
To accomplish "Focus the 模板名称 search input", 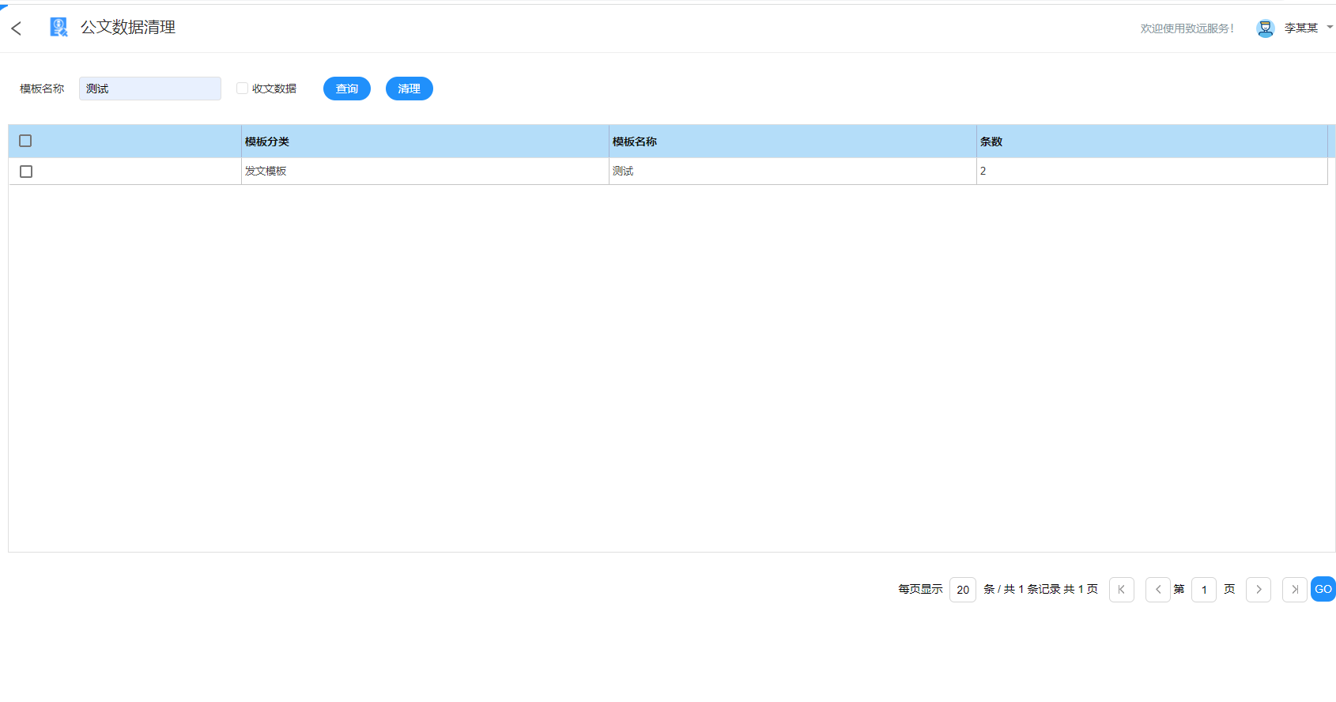I will point(150,89).
